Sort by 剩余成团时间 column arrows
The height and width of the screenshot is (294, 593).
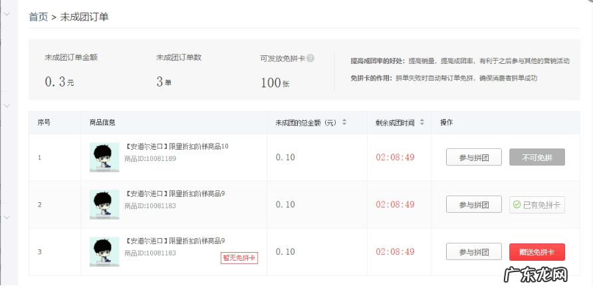coord(421,122)
